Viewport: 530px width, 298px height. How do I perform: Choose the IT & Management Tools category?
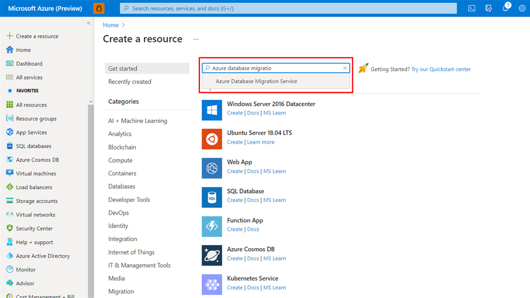139,265
